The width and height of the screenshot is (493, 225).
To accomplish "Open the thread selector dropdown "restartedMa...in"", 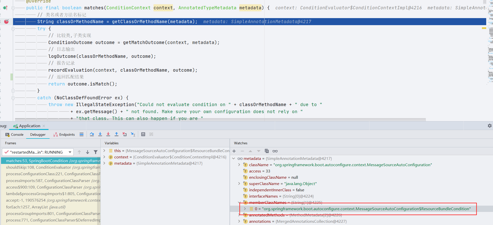I will pyautogui.click(x=38, y=152).
